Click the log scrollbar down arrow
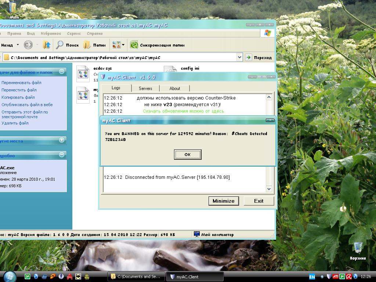Viewport: 376px width, 282px height. pos(269,189)
